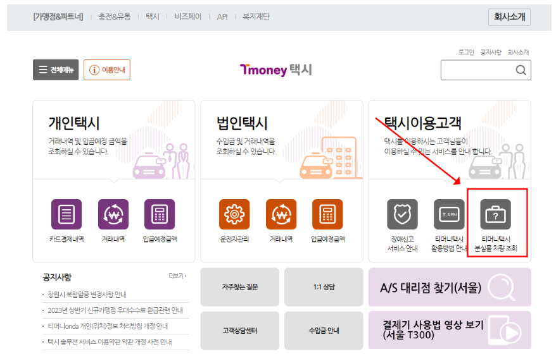556x354 pixels.
Task: Open notice 2023년 상반기 신규가맹점 우대수수료 환급관련 안내
Action: [115, 310]
